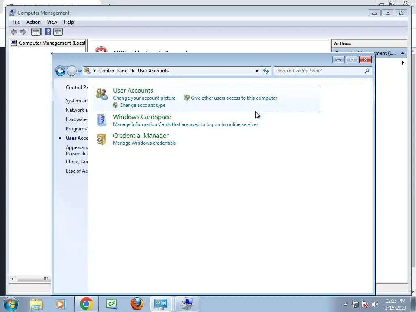Screen dimensions: 416x312
Task: Expand More Actions arrow in Actions pane
Action: [403, 63]
